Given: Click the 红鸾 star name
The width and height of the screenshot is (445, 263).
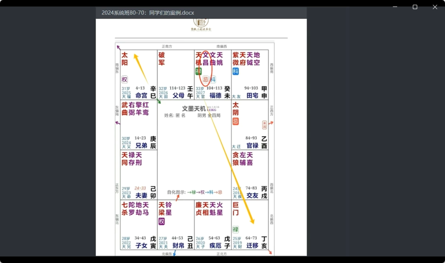Looking at the screenshot, I should pyautogui.click(x=146, y=109).
